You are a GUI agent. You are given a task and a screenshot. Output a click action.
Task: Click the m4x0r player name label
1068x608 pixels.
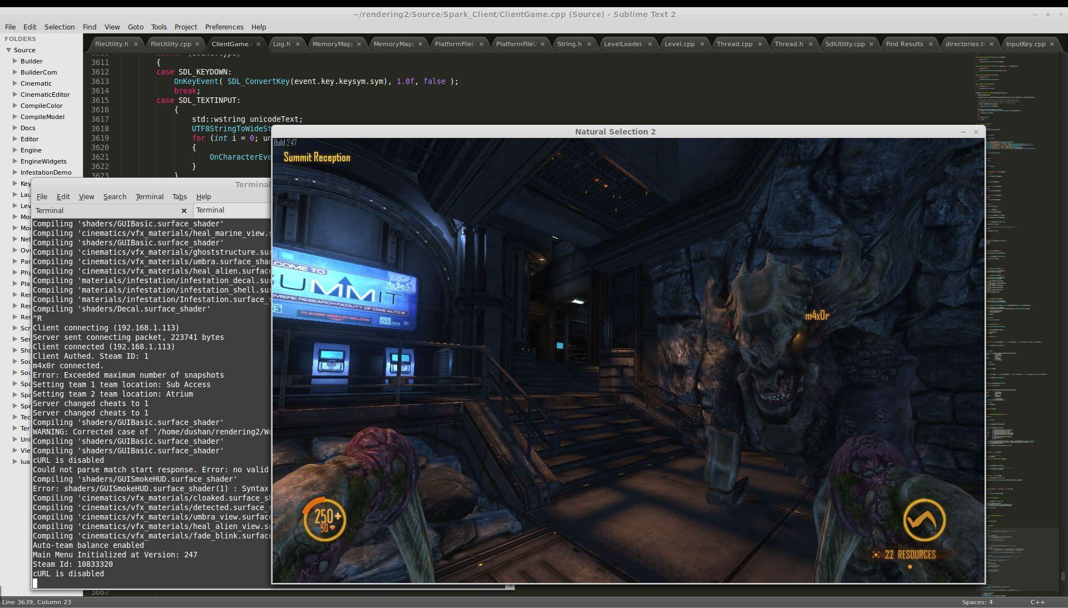click(817, 315)
